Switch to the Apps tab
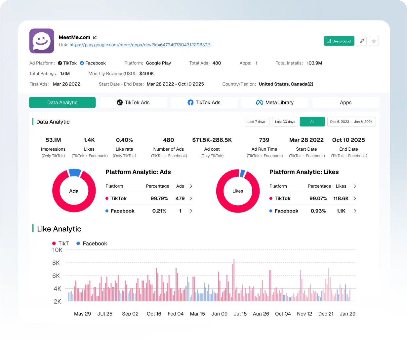The width and height of the screenshot is (407, 342). [346, 102]
